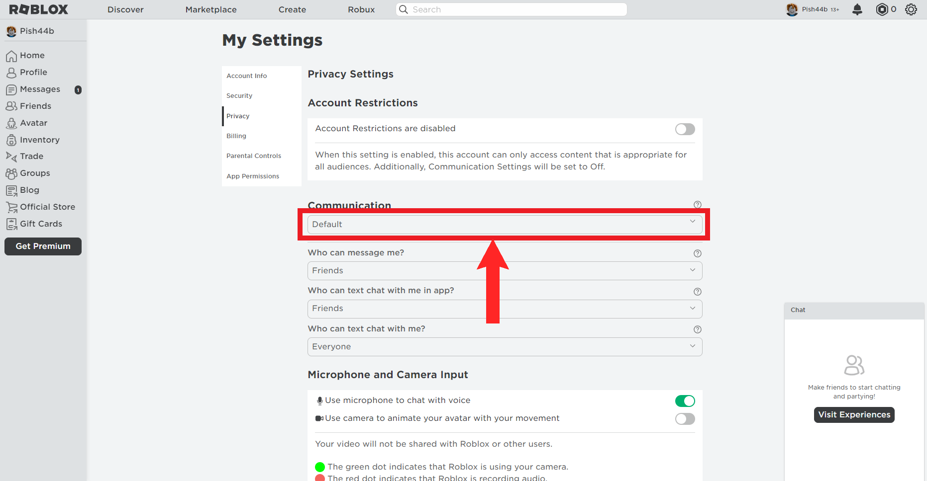Image resolution: width=927 pixels, height=481 pixels.
Task: Open the notifications bell icon
Action: [x=857, y=9]
